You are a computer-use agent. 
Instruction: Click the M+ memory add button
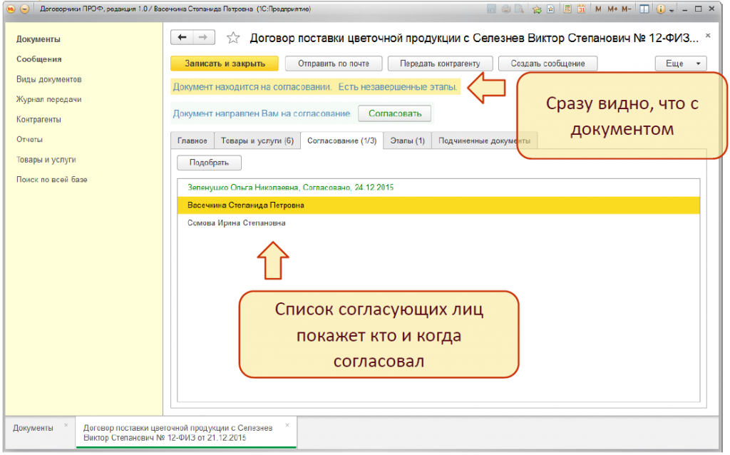pos(612,9)
